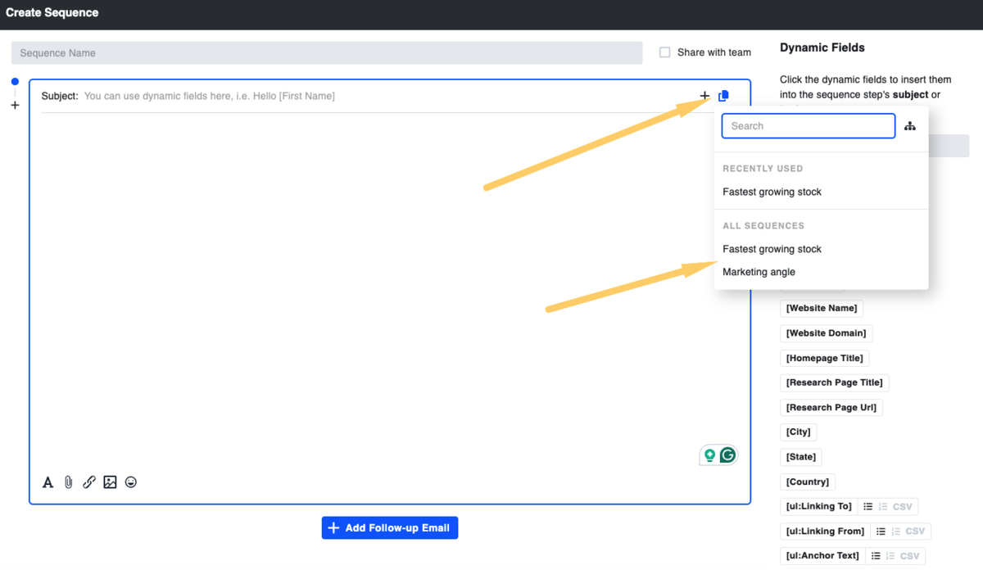Click the text formatting 'A' icon
983x570 pixels.
click(48, 482)
